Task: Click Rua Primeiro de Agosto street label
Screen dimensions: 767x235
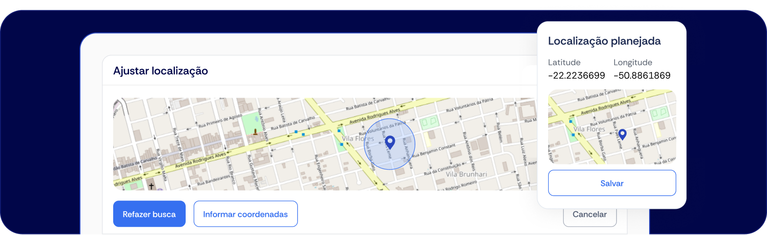Action: (220, 121)
